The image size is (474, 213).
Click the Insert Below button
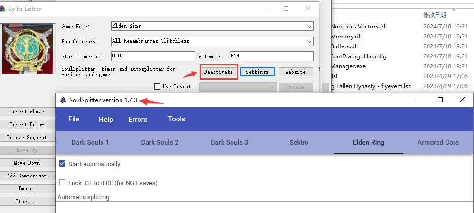point(27,124)
